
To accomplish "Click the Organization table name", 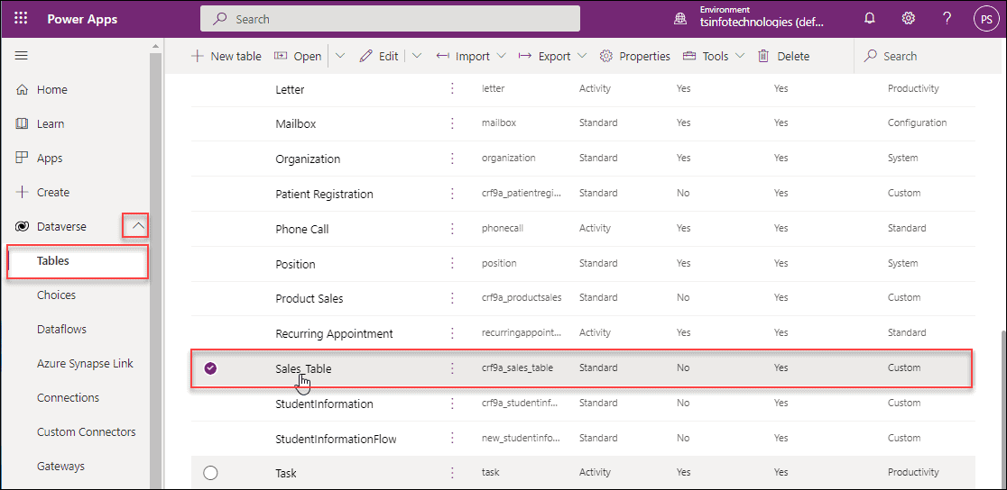I will click(308, 159).
